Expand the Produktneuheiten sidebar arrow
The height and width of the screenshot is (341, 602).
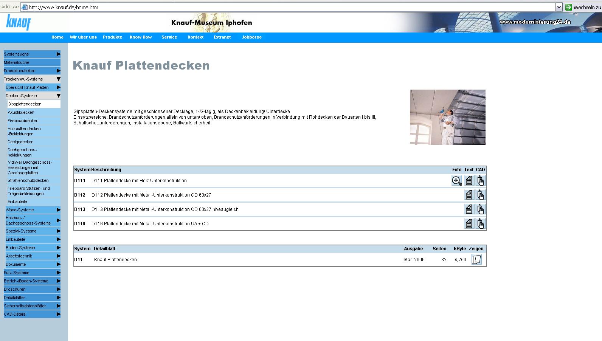click(x=58, y=71)
